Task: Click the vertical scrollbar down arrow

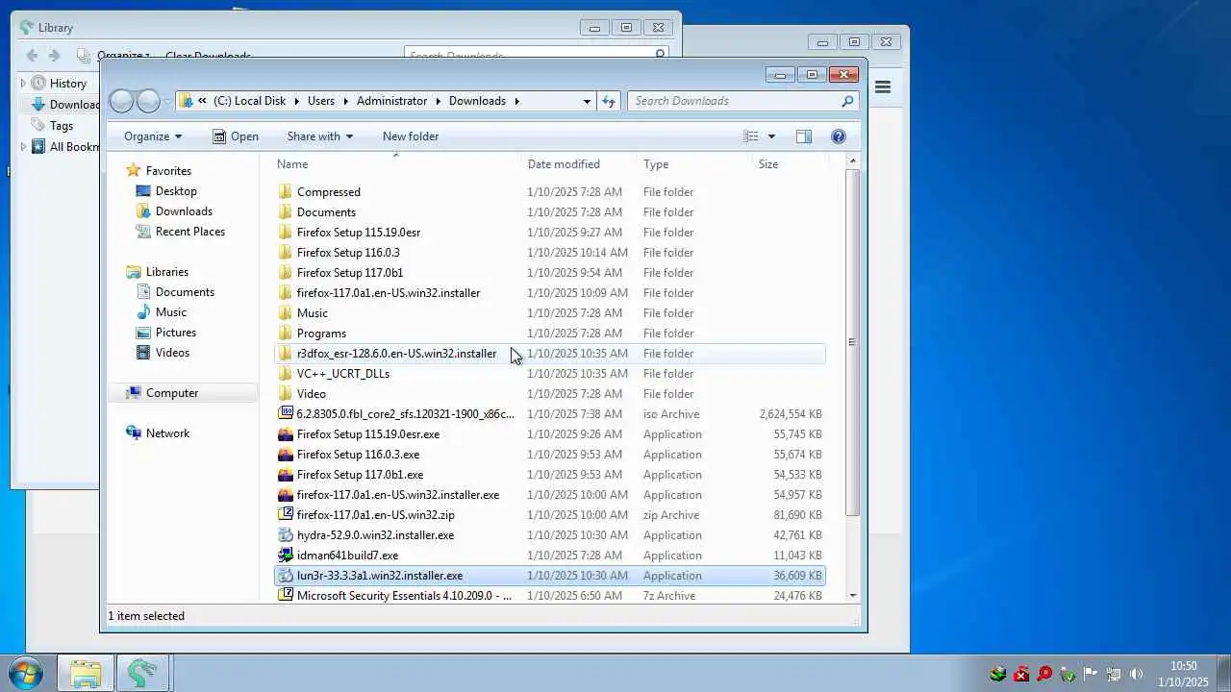Action: [x=852, y=596]
